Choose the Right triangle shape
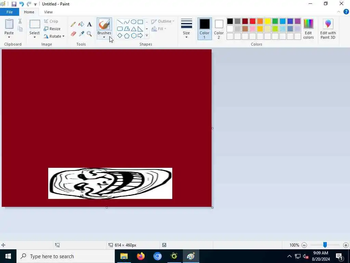This screenshot has height=263, width=350. [140, 29]
